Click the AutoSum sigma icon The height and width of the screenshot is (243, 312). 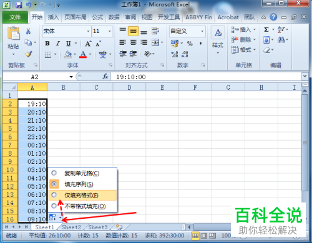point(266,30)
